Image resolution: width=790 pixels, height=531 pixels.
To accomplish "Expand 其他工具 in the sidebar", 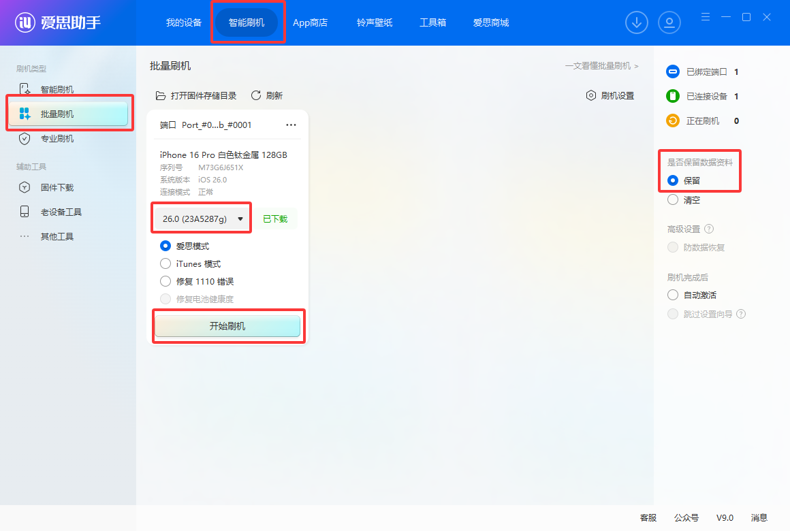I will pyautogui.click(x=57, y=236).
